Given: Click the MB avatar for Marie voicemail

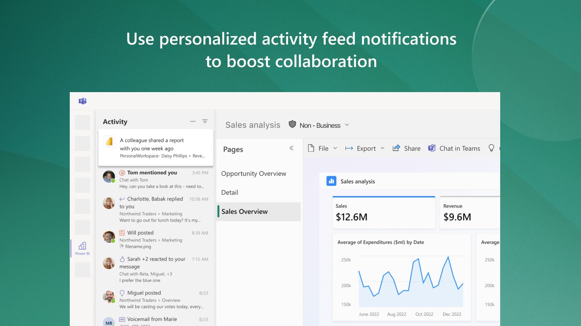Looking at the screenshot, I should tap(109, 322).
